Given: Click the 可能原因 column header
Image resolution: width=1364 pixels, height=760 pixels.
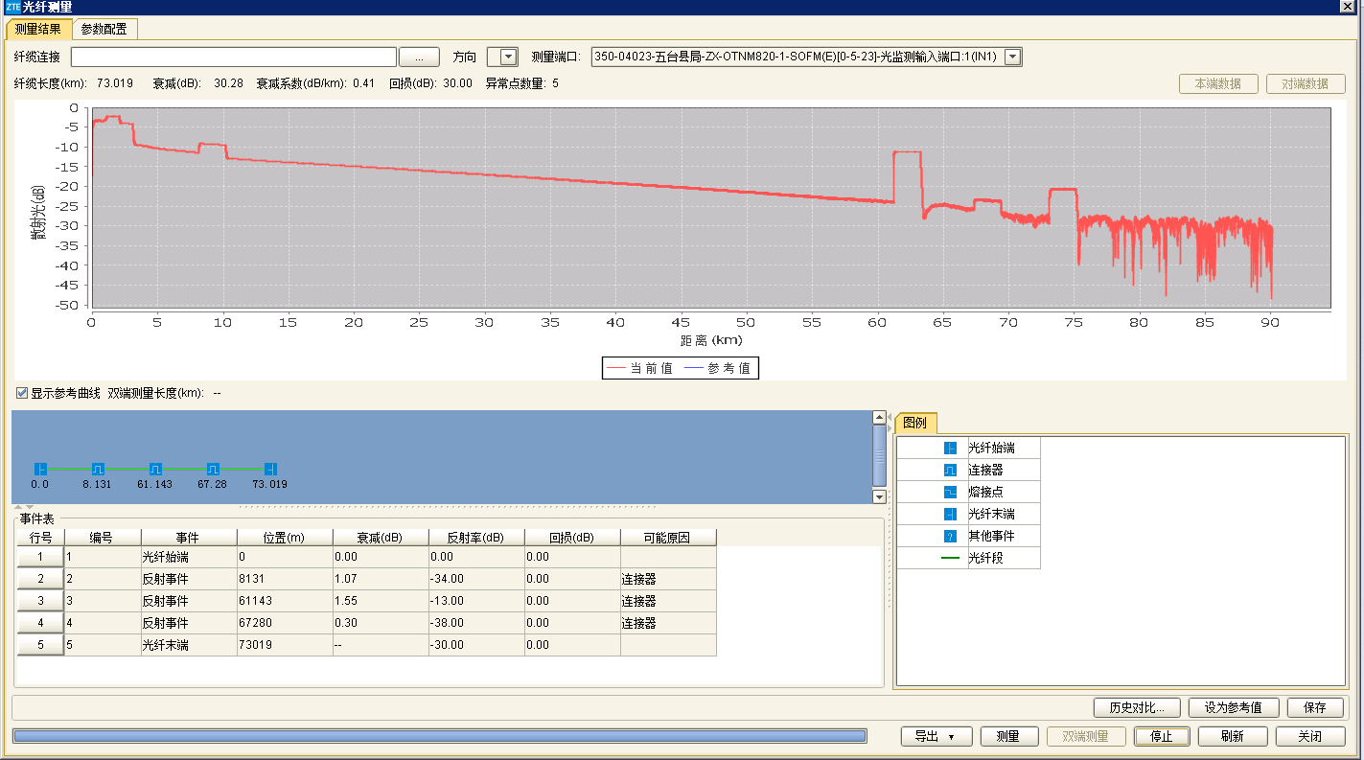Looking at the screenshot, I should (x=668, y=538).
